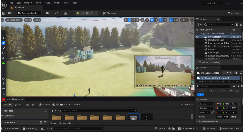243x132 pixels.
Task: Click the eject button in play controls
Action: click(92, 13)
